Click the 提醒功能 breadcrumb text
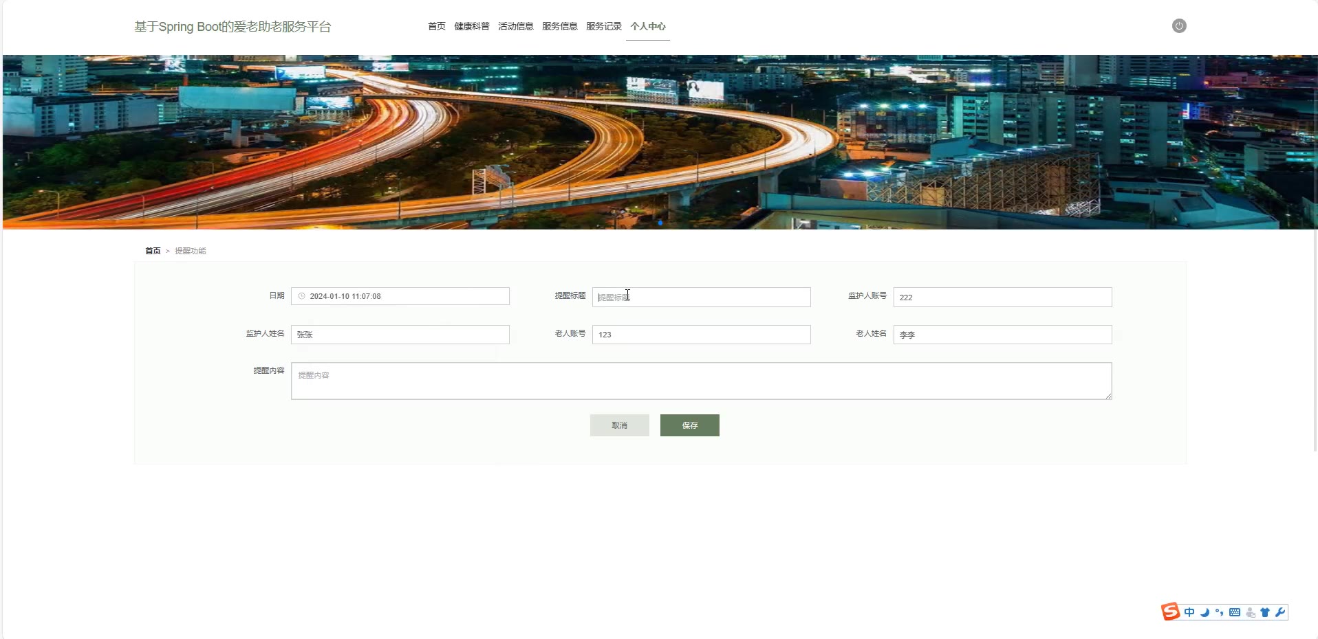 click(191, 251)
